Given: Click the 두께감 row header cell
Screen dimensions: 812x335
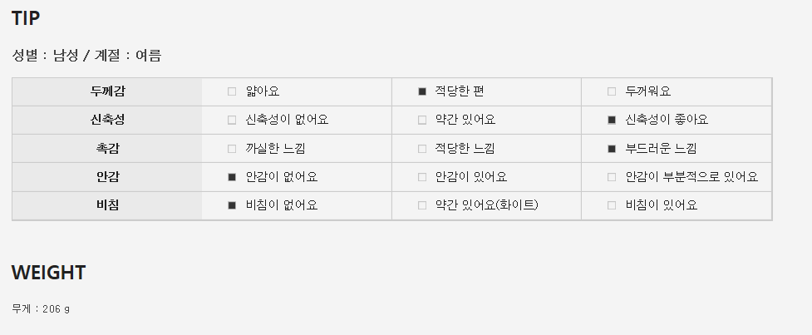Looking at the screenshot, I should 107,91.
